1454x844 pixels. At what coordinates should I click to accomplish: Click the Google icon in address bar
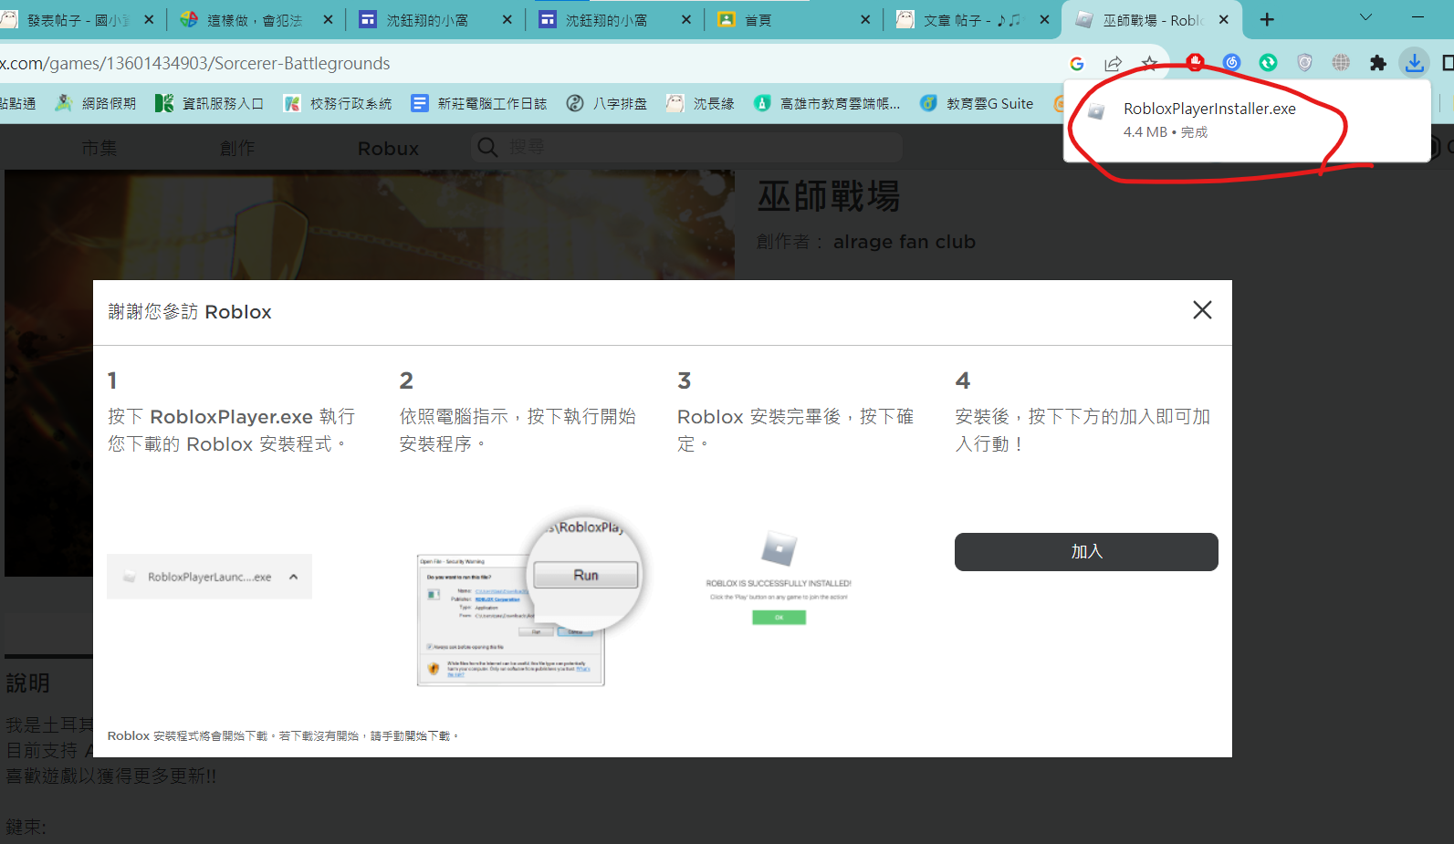click(x=1077, y=63)
